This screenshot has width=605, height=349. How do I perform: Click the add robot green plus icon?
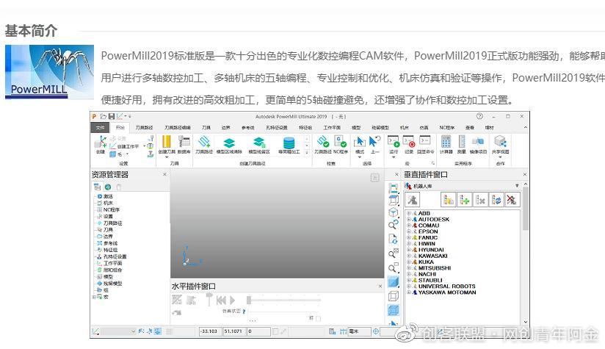[465, 200]
